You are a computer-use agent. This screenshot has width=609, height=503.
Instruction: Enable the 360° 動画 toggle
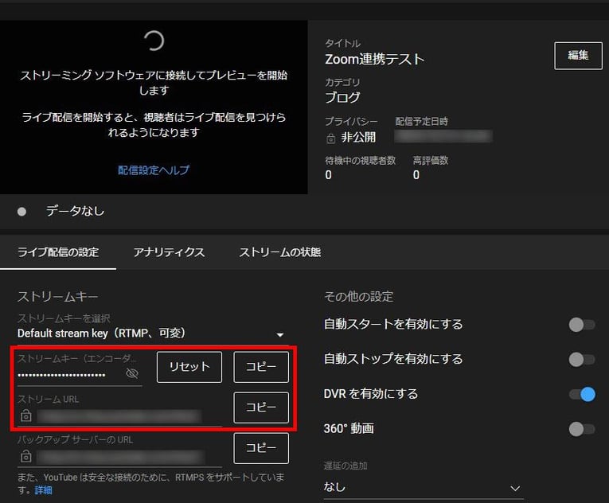pyautogui.click(x=582, y=429)
